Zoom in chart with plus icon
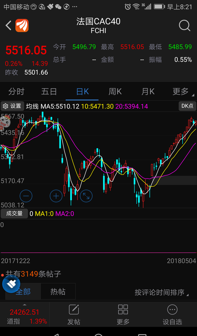This screenshot has width=197, height=336. pos(56,196)
